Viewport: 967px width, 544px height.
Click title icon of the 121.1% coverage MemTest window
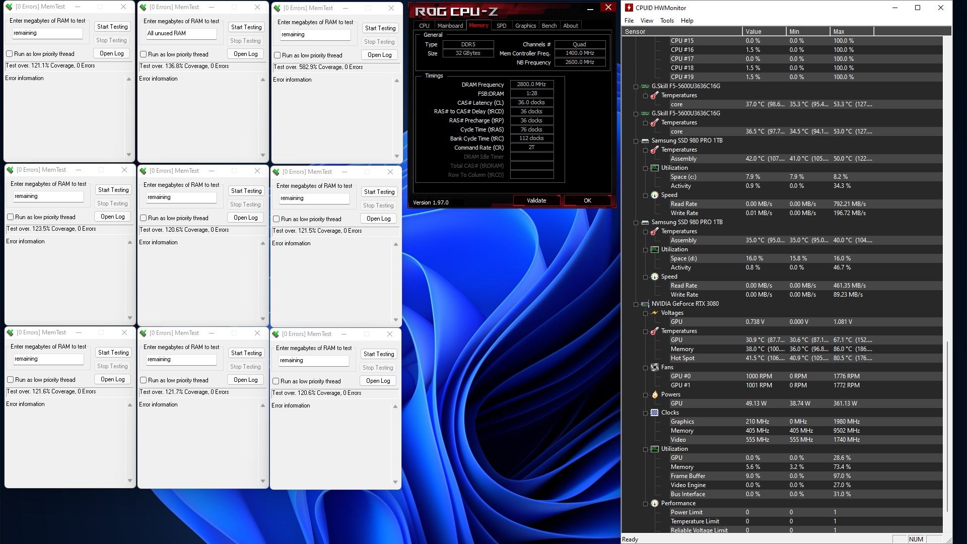tap(10, 7)
